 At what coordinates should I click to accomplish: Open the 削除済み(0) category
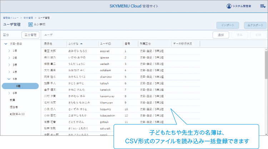[x=17, y=114]
